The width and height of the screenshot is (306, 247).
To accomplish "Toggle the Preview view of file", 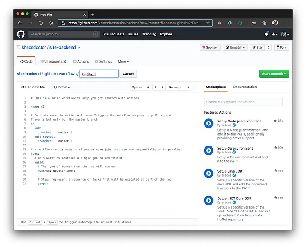I will (x=62, y=87).
